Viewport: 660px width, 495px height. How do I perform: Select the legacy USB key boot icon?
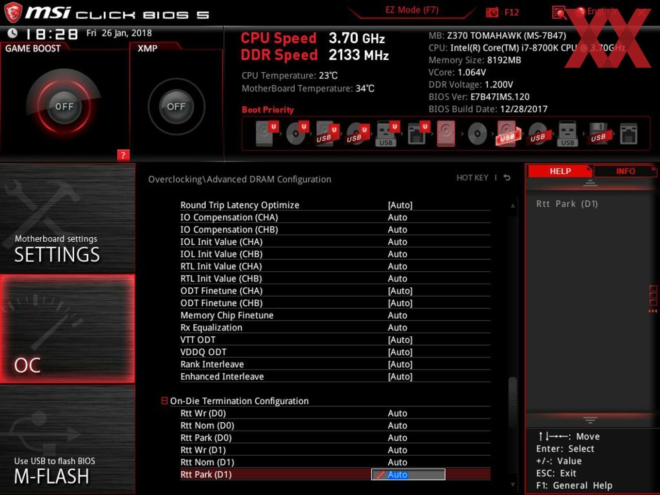point(568,133)
